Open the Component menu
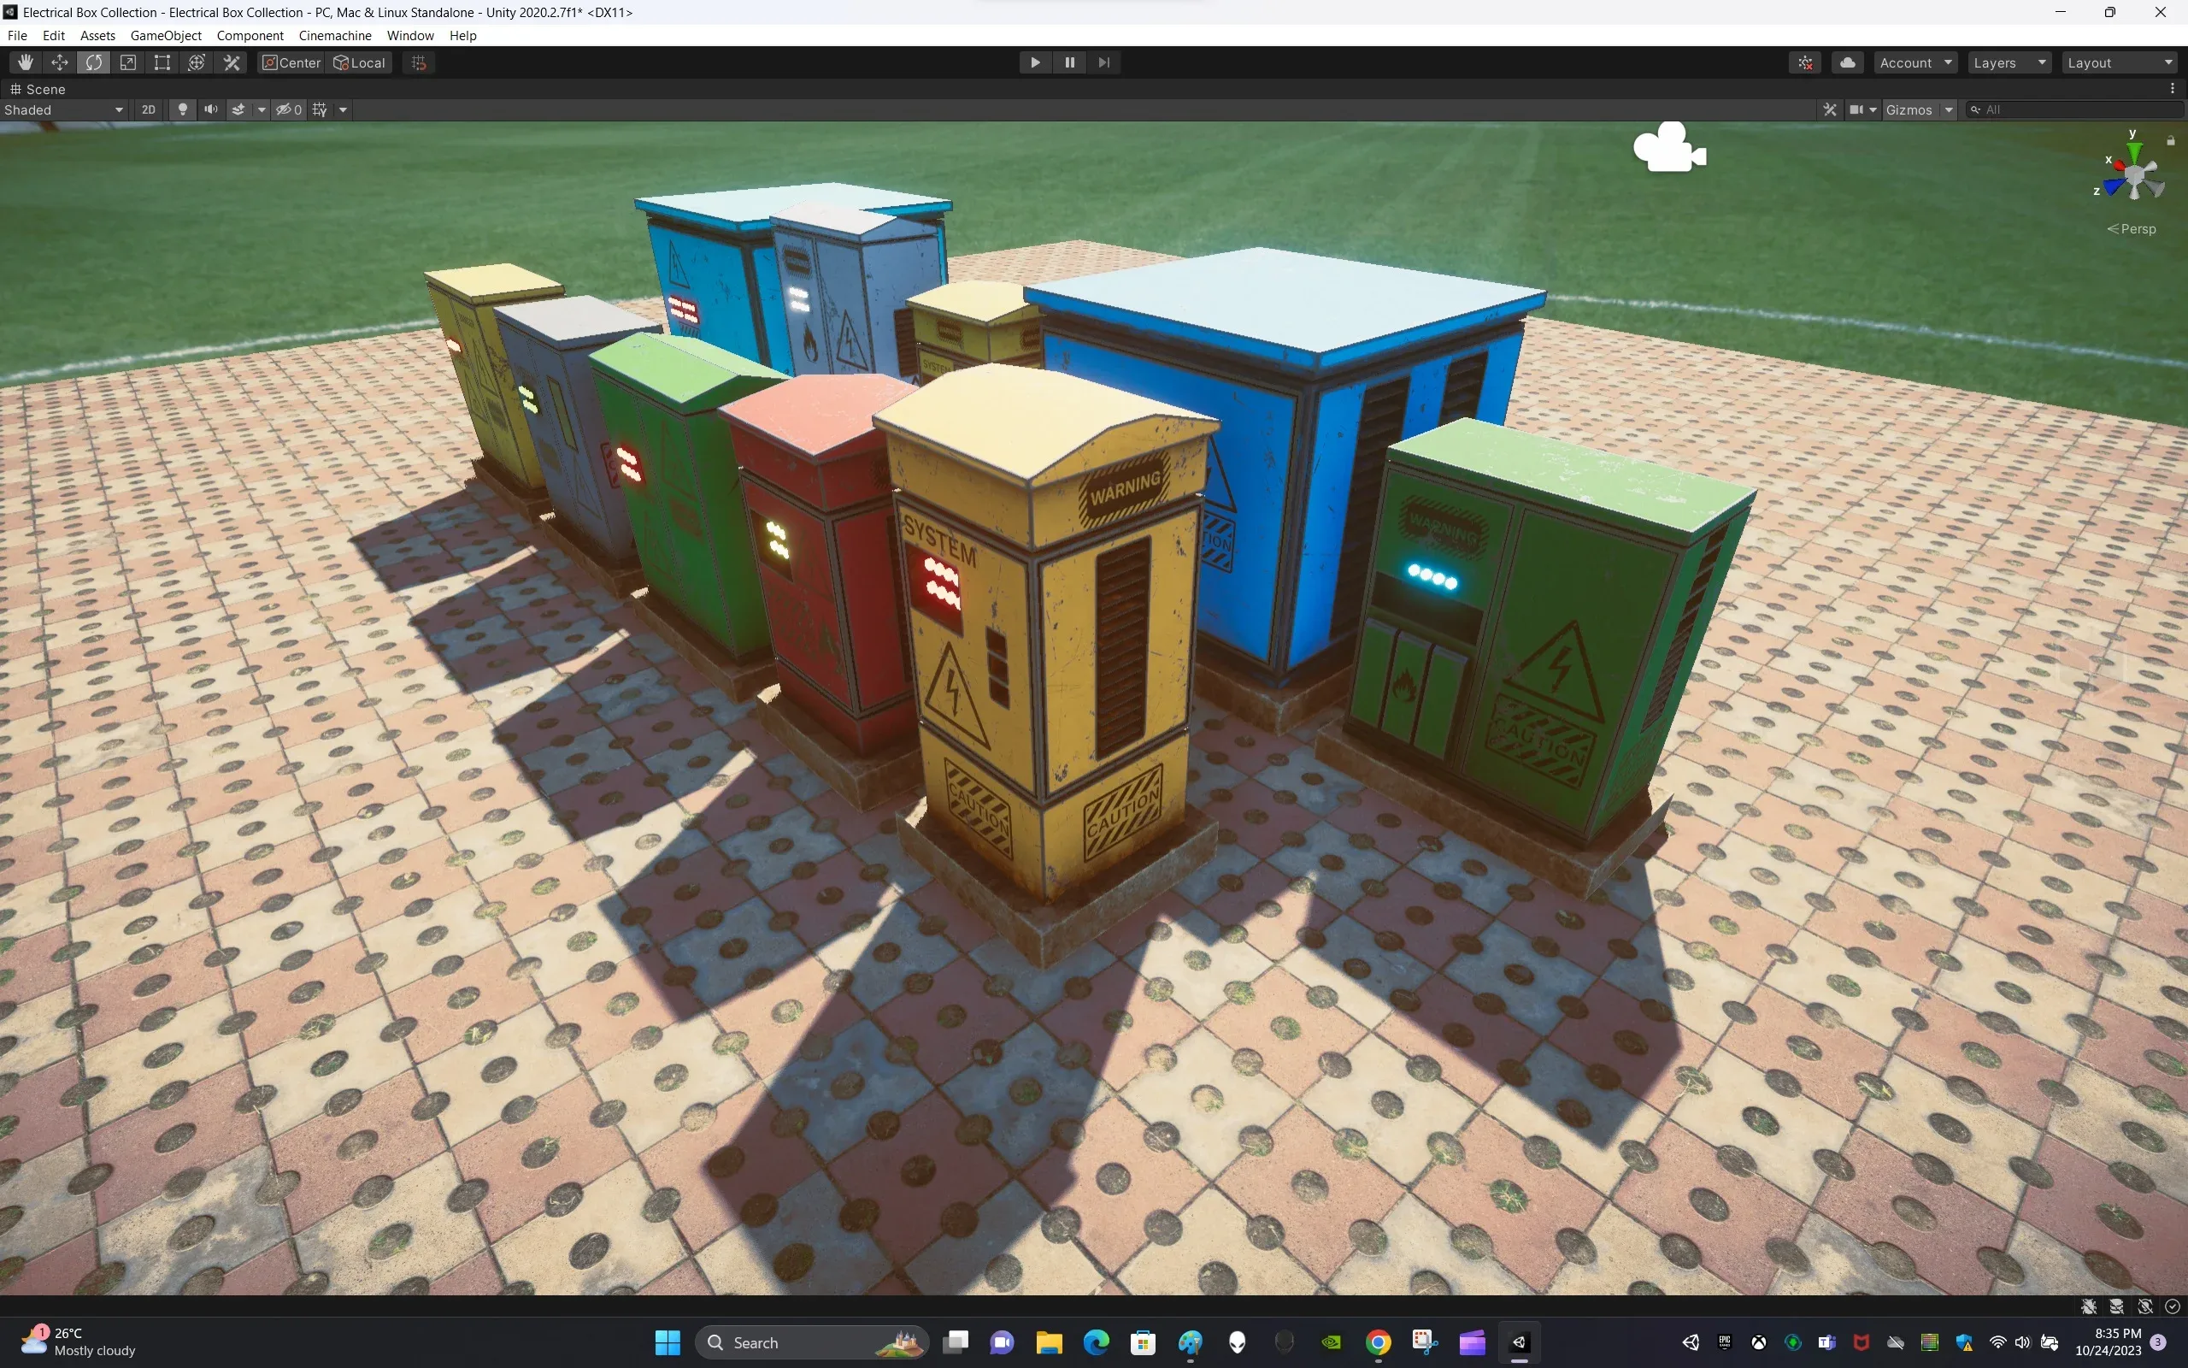2188x1368 pixels. coord(250,35)
